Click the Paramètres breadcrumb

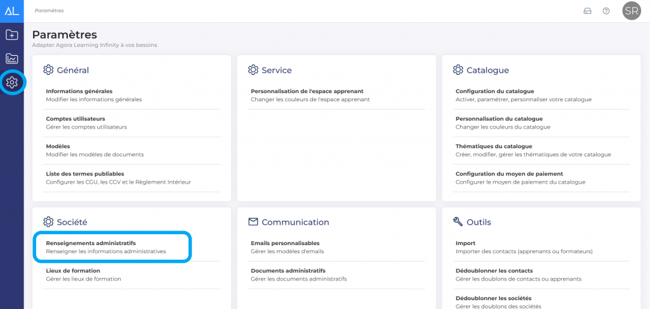[x=49, y=11]
